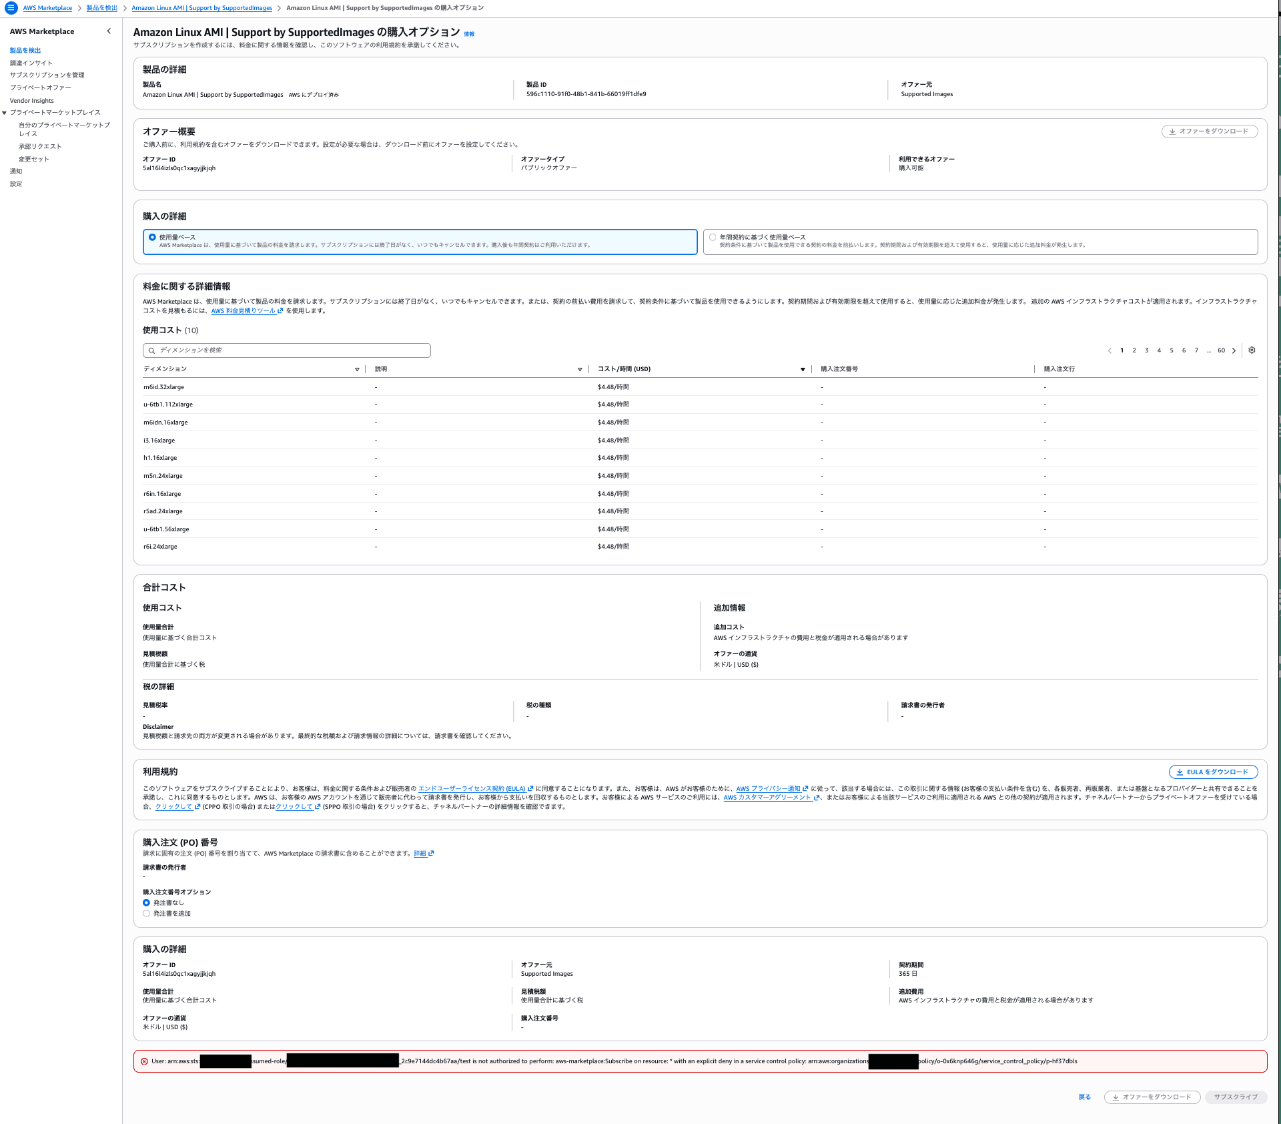Image resolution: width=1281 pixels, height=1124 pixels.
Task: Open the 詳細 link in PO number section
Action: pyautogui.click(x=424, y=854)
